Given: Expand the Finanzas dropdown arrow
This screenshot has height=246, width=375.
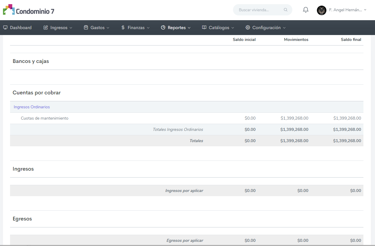Looking at the screenshot, I should [x=148, y=28].
